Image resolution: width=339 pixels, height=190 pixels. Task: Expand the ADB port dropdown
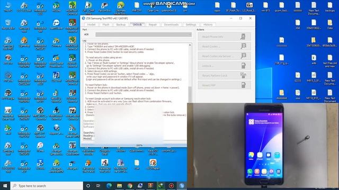(x=144, y=34)
